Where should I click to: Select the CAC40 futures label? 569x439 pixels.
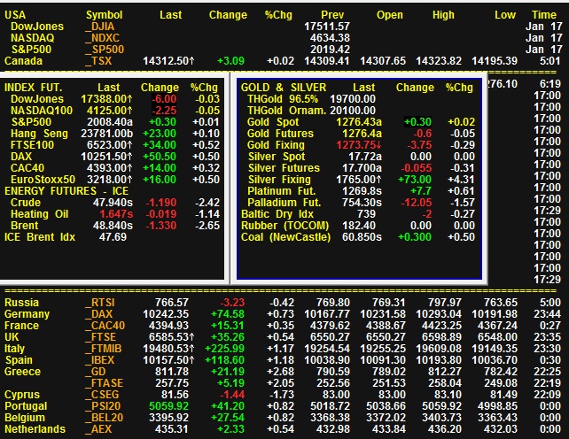click(x=27, y=168)
